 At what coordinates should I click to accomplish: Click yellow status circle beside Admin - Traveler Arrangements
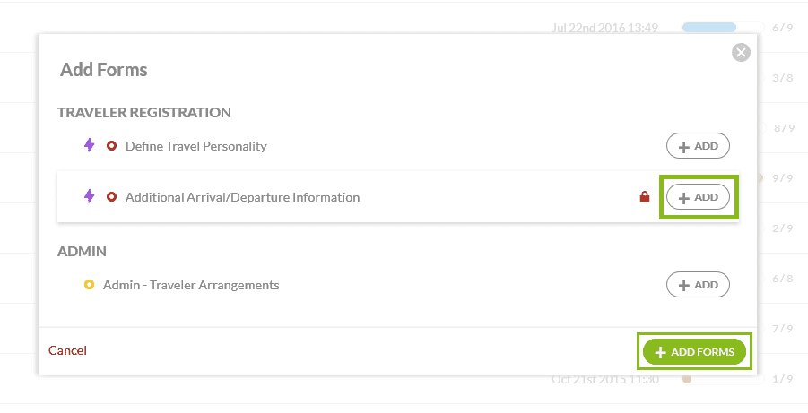tap(89, 285)
